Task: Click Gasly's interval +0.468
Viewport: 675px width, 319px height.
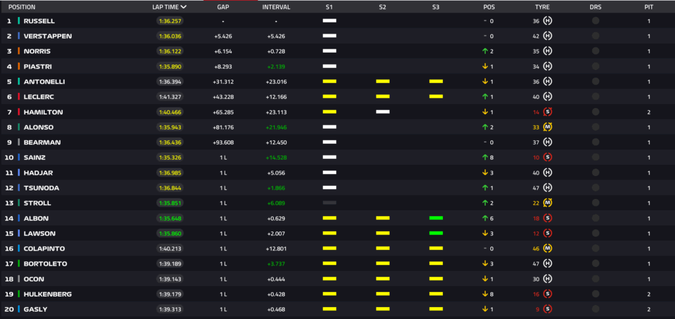Action: coord(276,309)
